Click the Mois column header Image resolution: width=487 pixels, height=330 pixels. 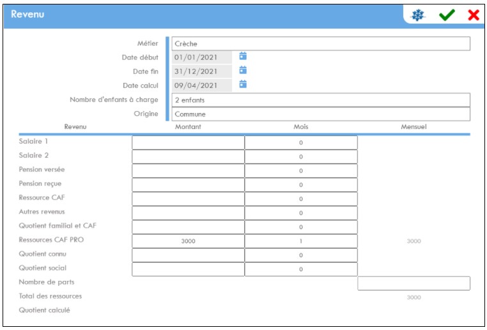pyautogui.click(x=301, y=126)
